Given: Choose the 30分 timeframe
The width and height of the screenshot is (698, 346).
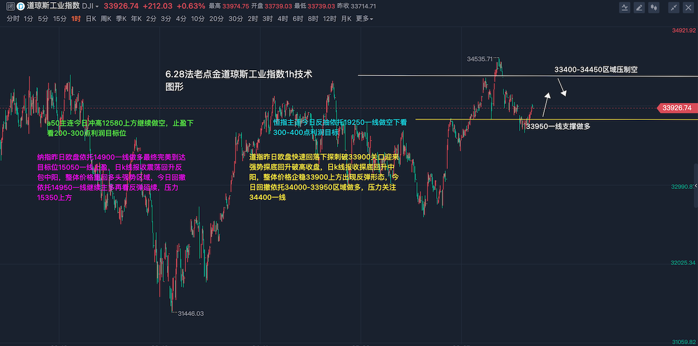Looking at the screenshot, I should [x=236, y=19].
